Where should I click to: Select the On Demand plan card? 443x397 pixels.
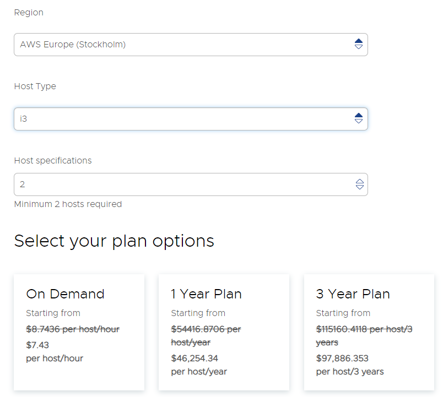coord(79,332)
